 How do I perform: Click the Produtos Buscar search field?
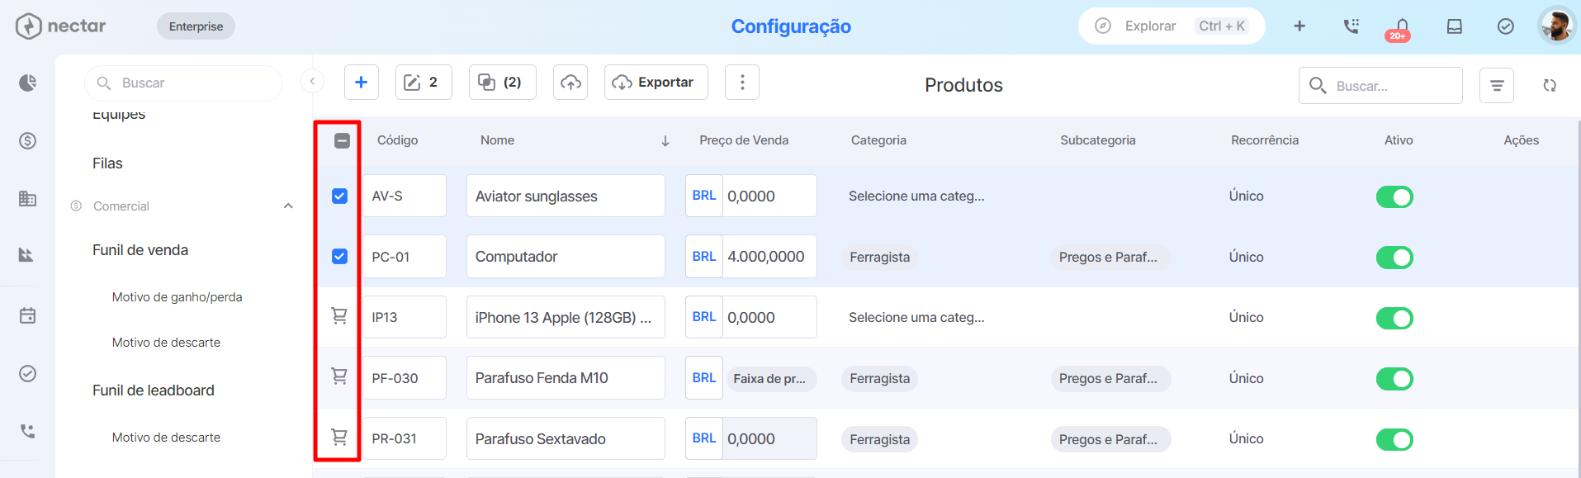click(x=1380, y=86)
